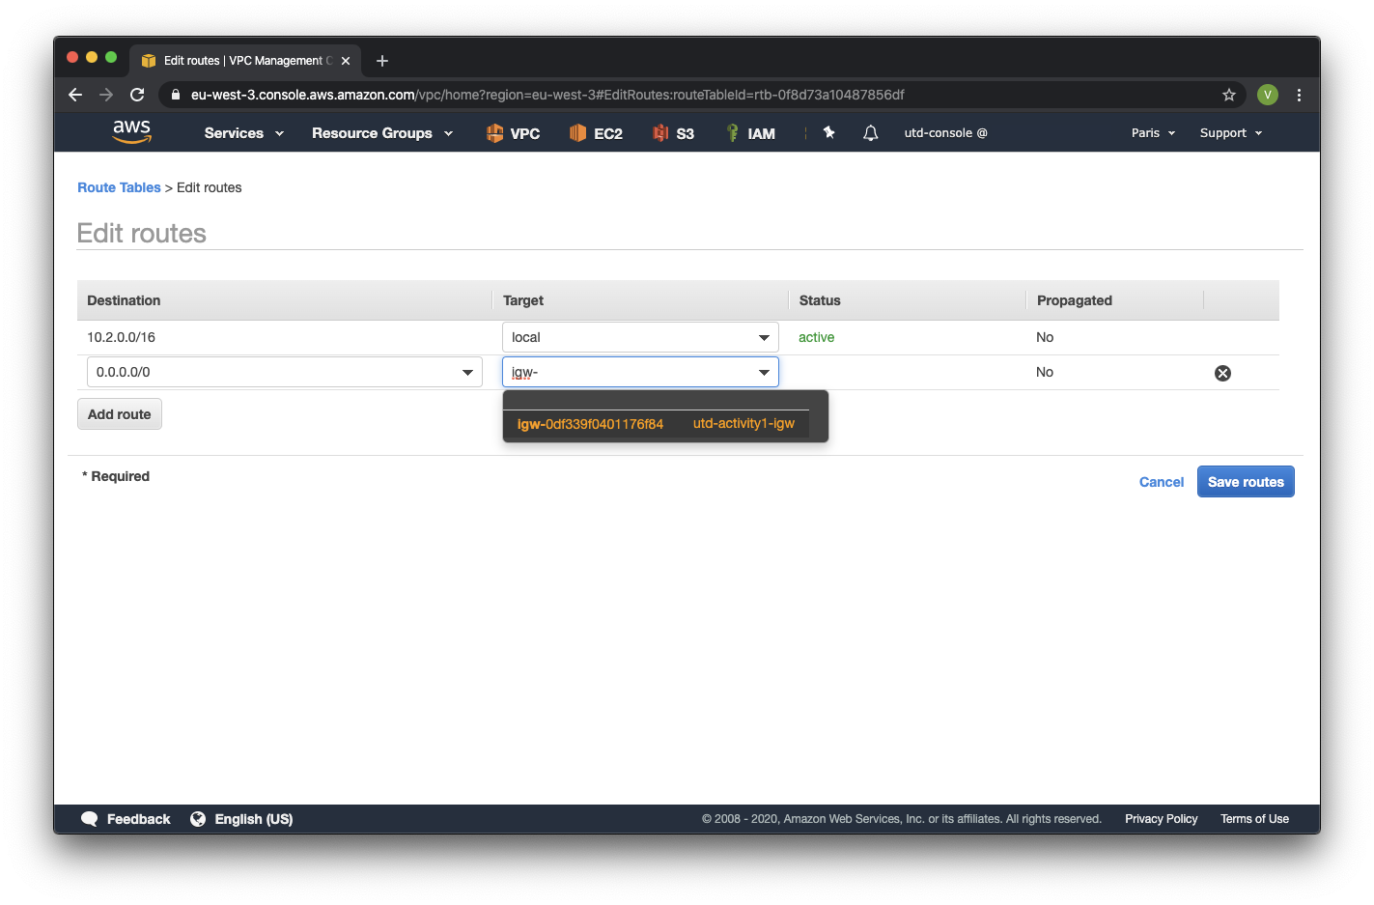Open the Chrome three-dot menu
This screenshot has width=1374, height=905.
tap(1299, 95)
